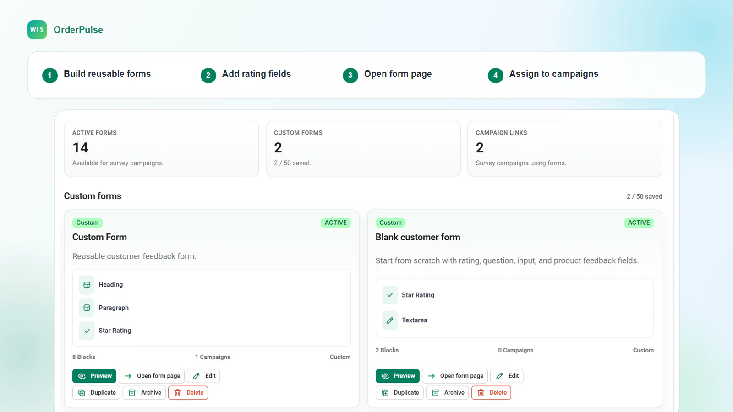Screen dimensions: 733x412
Task: Preview the Blank customer form
Action: coord(398,376)
